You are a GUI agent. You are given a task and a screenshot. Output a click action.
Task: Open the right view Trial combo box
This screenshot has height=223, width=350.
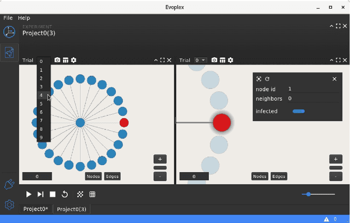click(200, 60)
